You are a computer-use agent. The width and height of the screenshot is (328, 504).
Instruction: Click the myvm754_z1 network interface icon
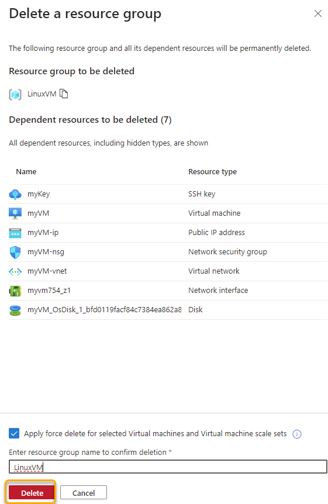click(15, 291)
